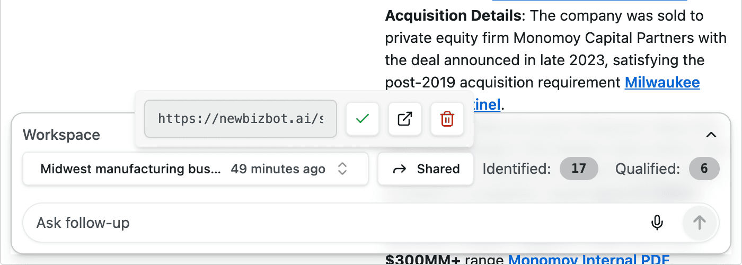This screenshot has height=265, width=742.
Task: Click the Shared button label
Action: (438, 169)
